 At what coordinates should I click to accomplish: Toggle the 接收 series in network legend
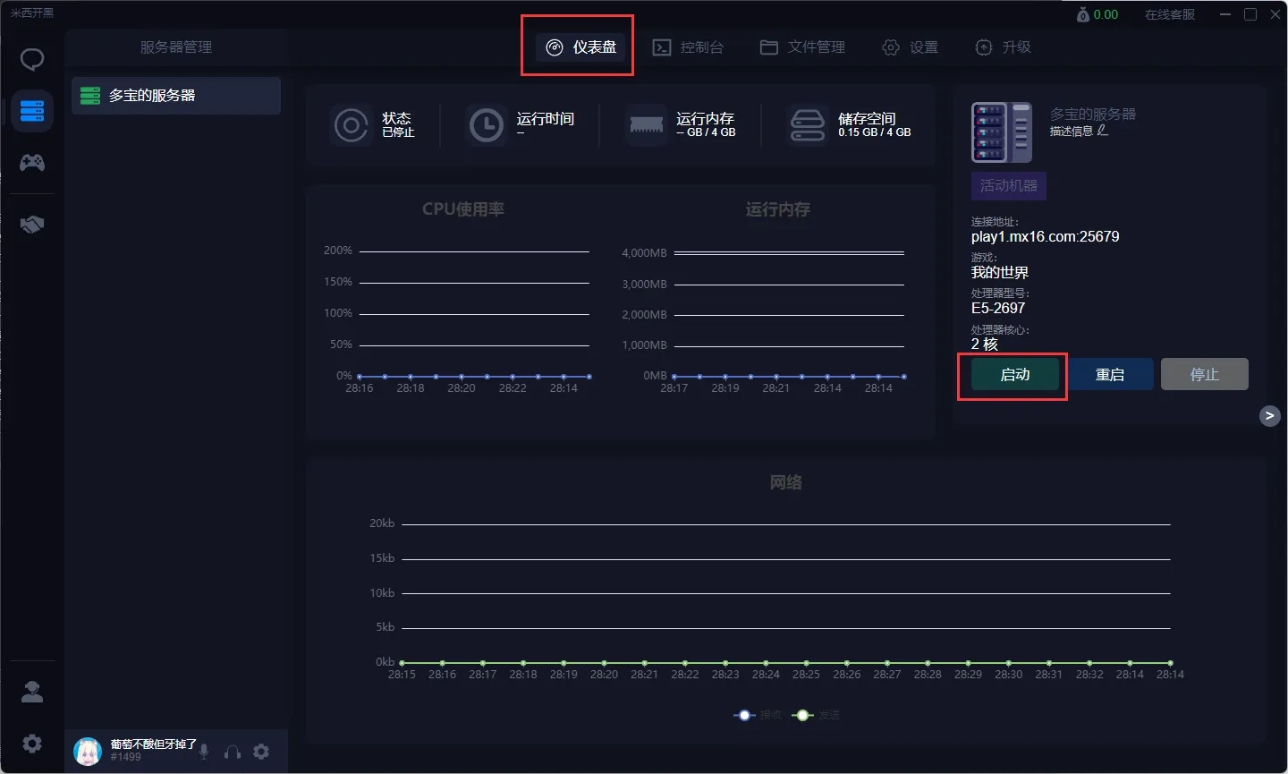(x=757, y=715)
